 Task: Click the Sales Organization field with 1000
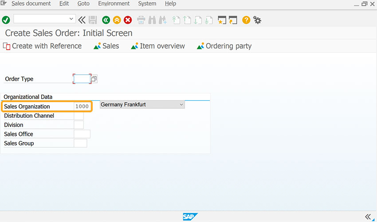[x=82, y=107]
